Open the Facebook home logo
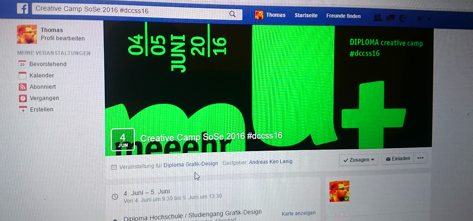Screen dimensions: 473x221 (23, 8)
